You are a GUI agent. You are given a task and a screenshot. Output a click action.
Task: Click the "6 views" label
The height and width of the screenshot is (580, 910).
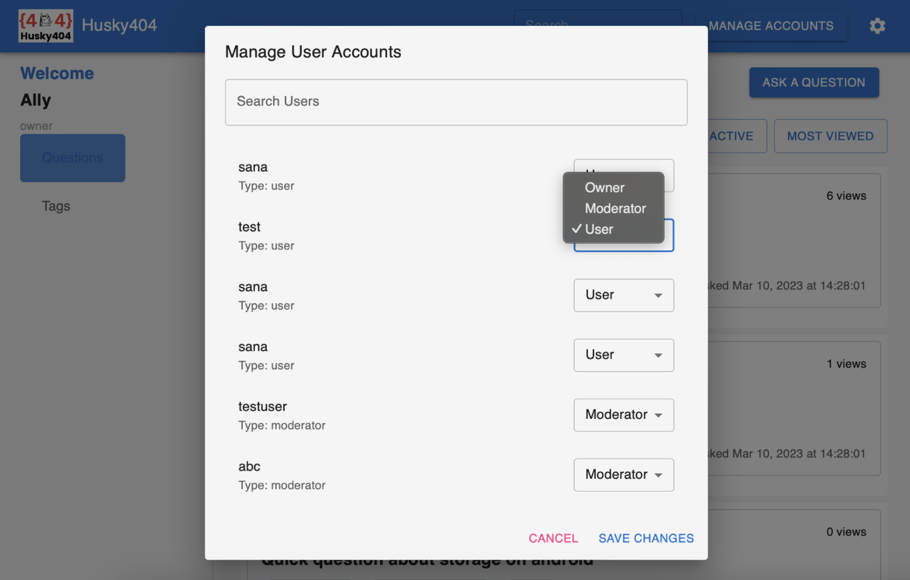(846, 196)
